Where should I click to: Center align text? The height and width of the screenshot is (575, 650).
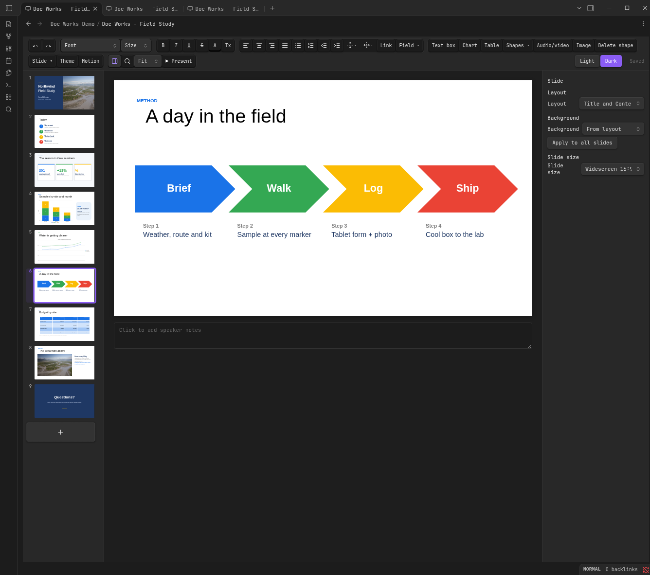259,46
